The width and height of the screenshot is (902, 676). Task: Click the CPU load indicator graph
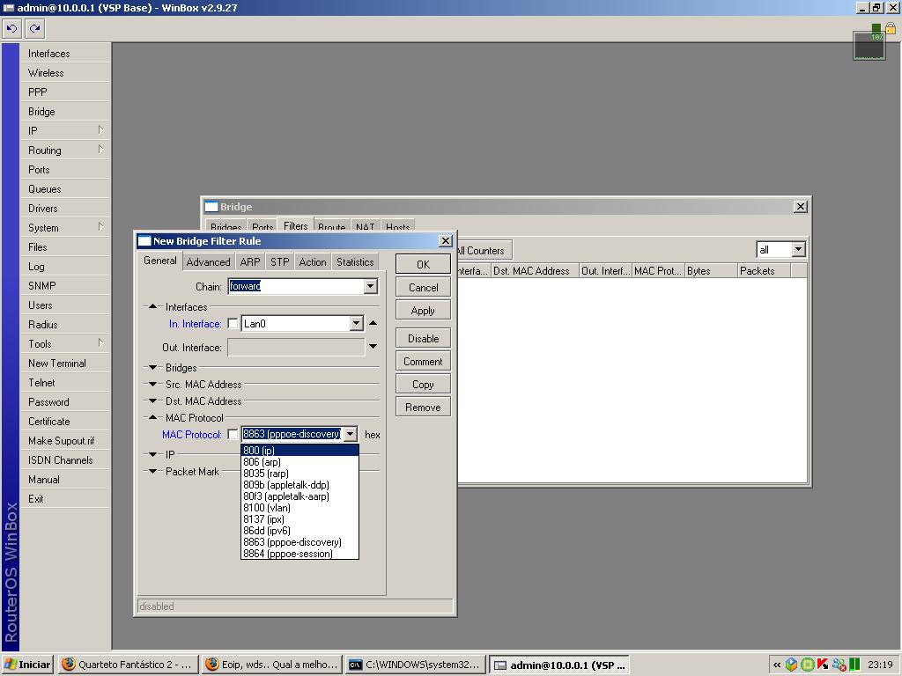pos(869,46)
